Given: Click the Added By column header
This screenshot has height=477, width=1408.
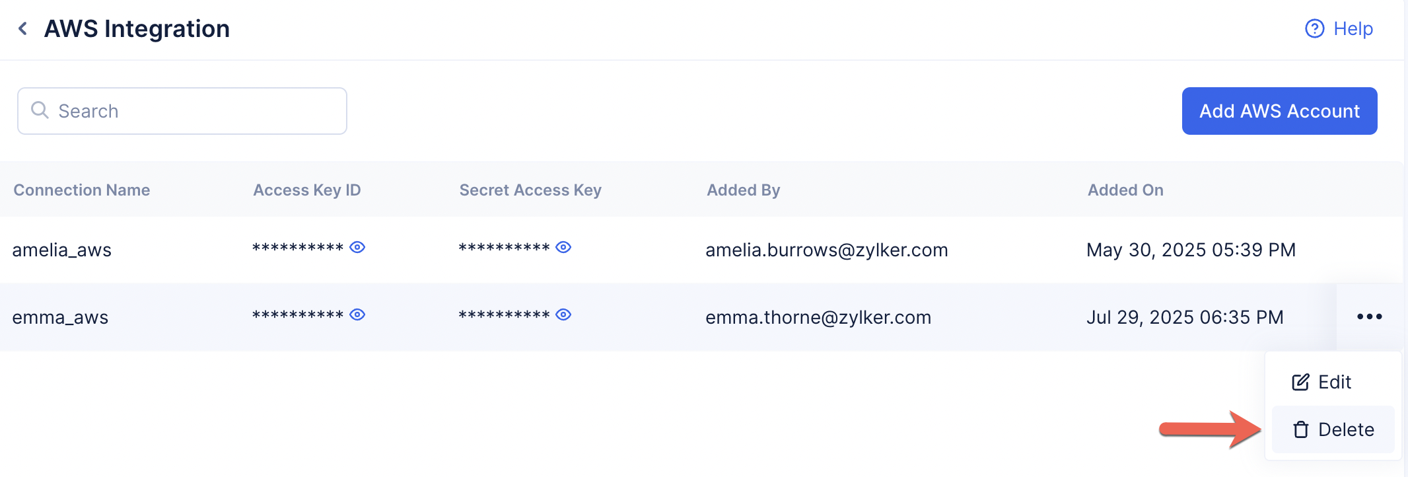Looking at the screenshot, I should (x=743, y=190).
